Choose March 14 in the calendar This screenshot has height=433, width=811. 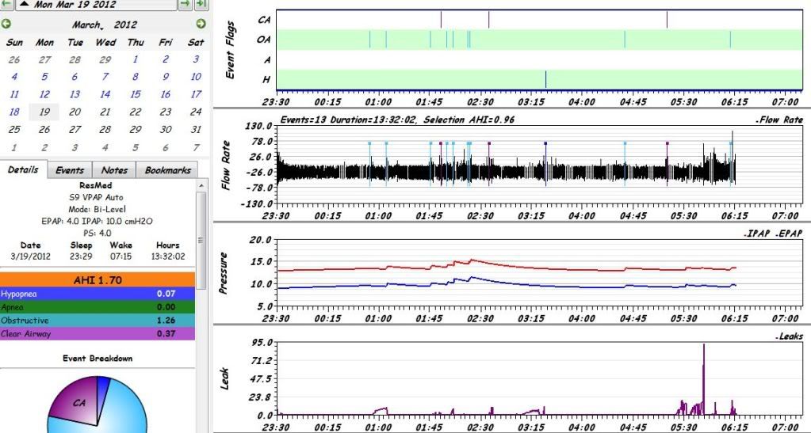tap(105, 94)
